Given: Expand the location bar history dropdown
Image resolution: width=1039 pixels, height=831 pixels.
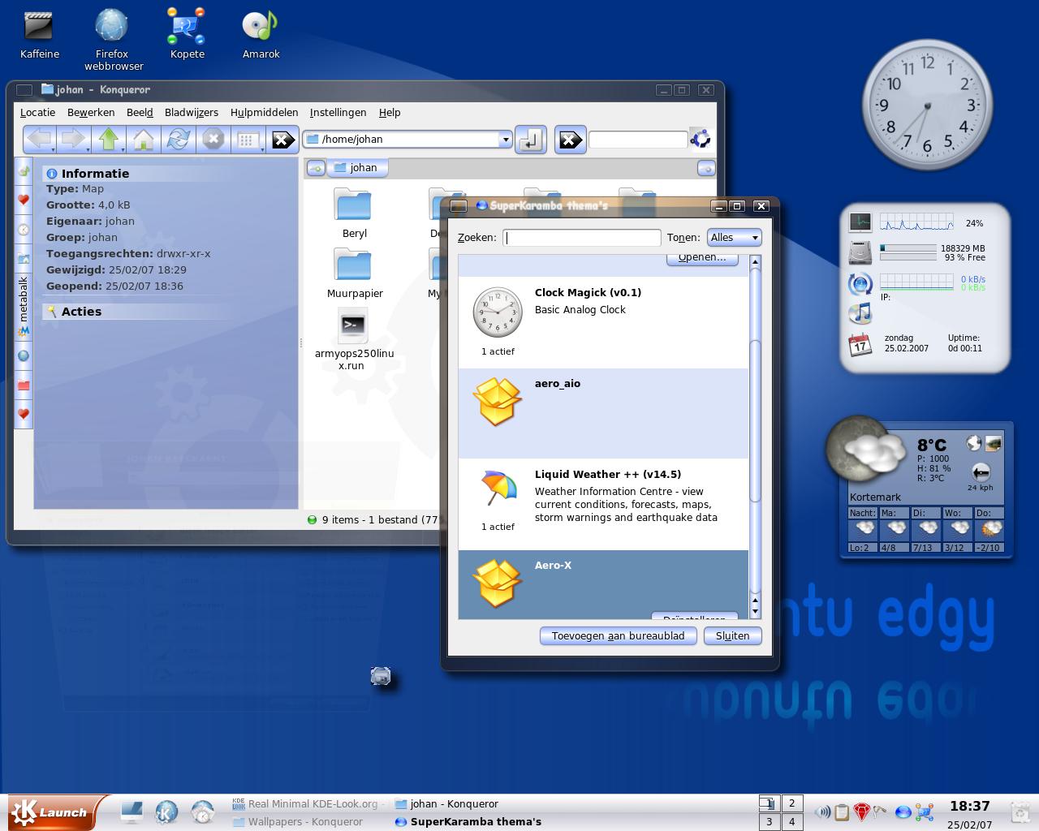Looking at the screenshot, I should [505, 140].
